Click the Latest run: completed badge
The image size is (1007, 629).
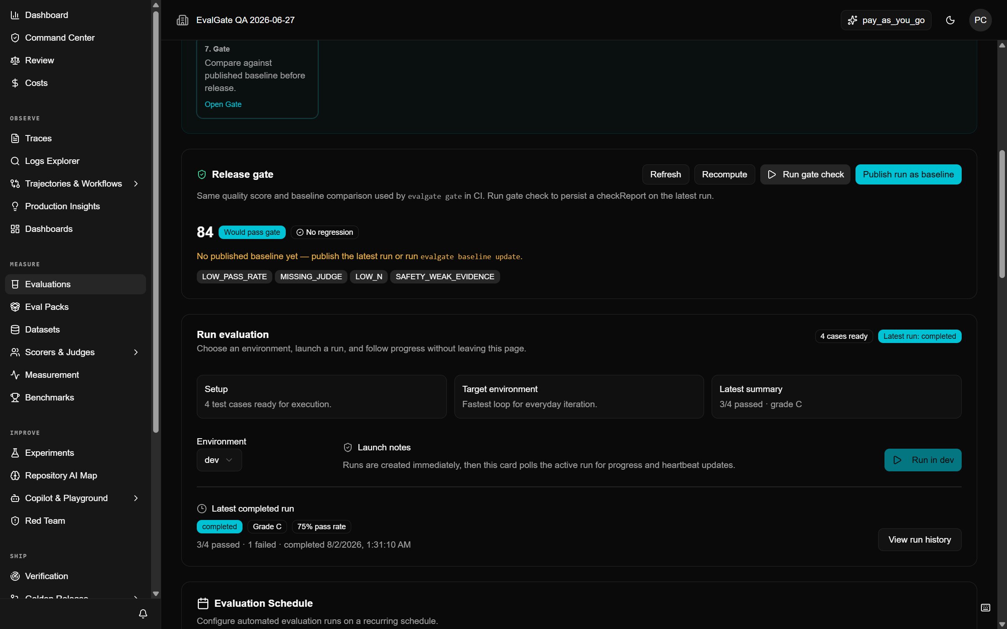tap(920, 336)
